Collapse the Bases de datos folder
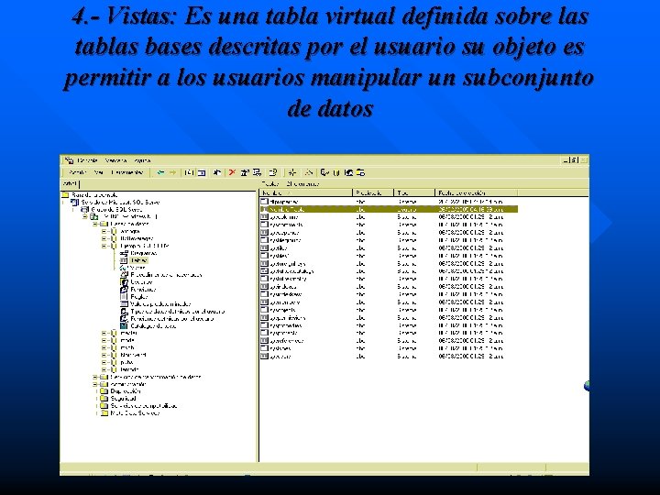 click(x=95, y=224)
